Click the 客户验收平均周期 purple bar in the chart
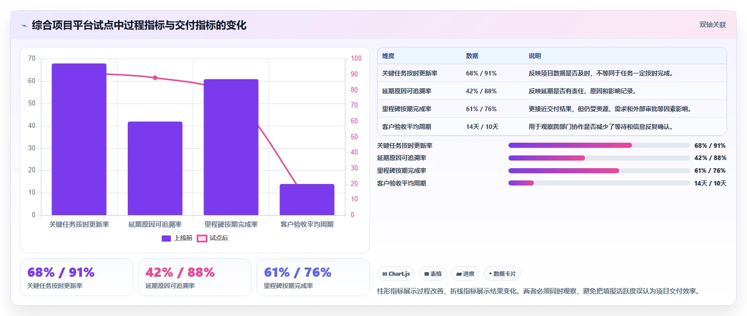This screenshot has width=747, height=316. click(x=307, y=199)
